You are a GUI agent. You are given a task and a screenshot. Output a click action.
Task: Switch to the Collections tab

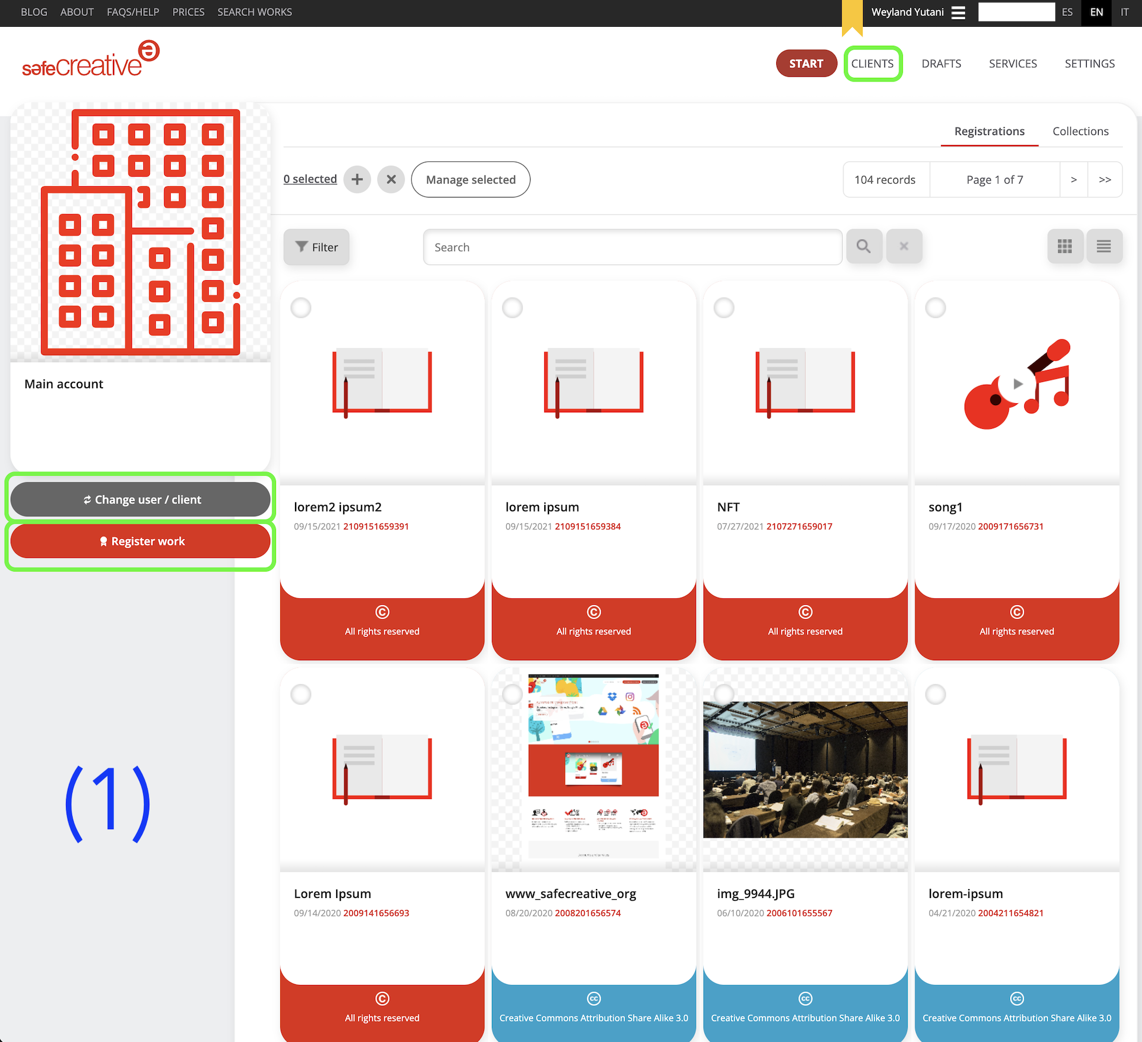click(1080, 131)
